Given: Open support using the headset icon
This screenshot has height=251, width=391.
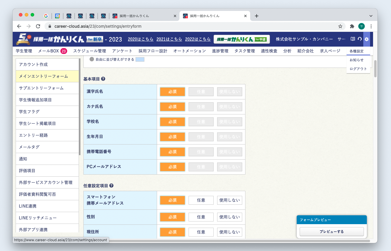Looking at the screenshot, I should point(359,39).
